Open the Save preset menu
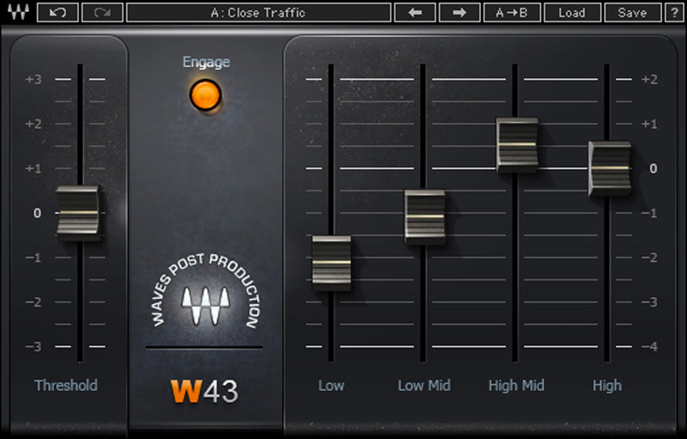Screen dimensions: 687x439 click(x=632, y=12)
